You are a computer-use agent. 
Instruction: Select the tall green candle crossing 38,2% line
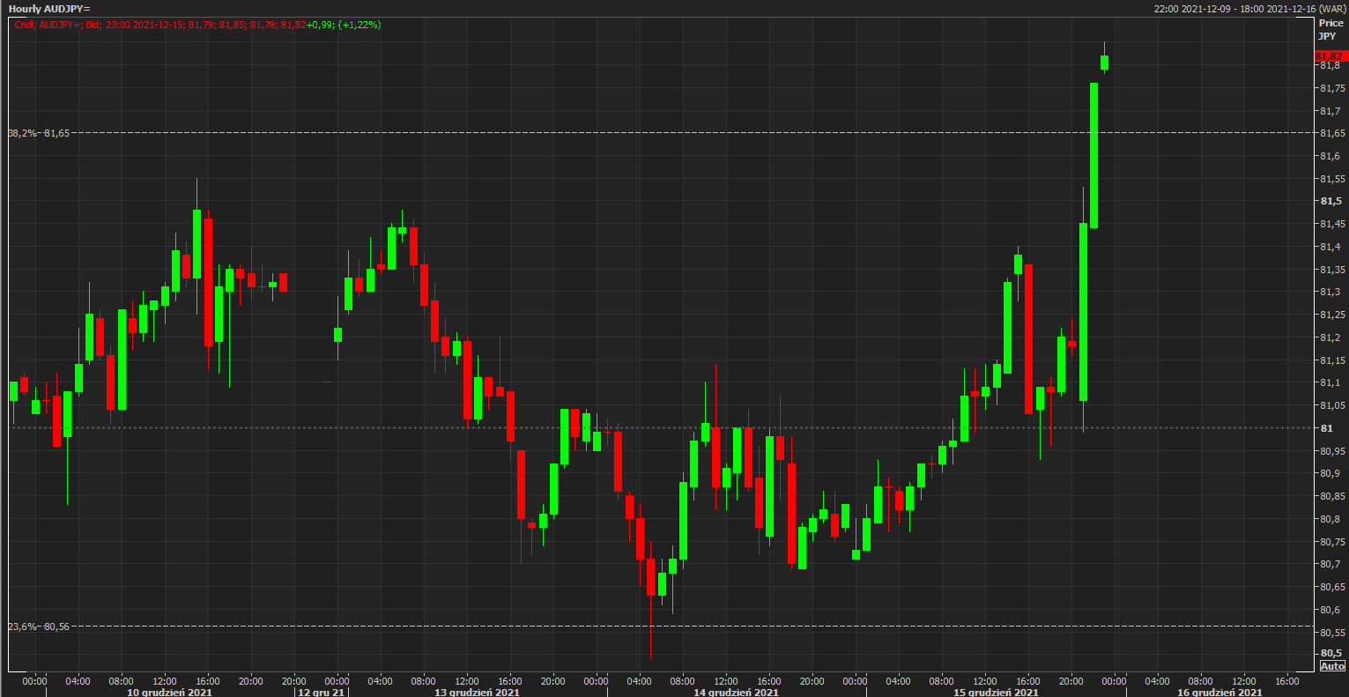coord(1093,155)
